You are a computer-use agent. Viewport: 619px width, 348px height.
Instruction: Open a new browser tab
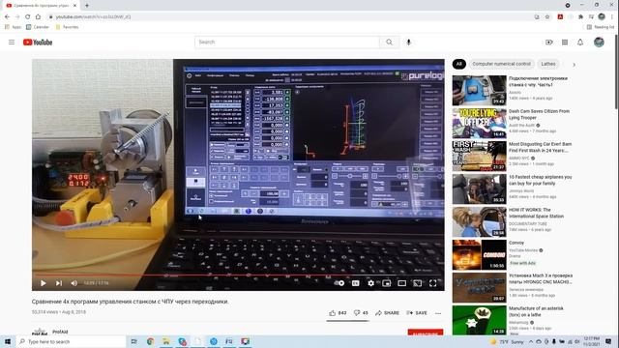(87, 6)
